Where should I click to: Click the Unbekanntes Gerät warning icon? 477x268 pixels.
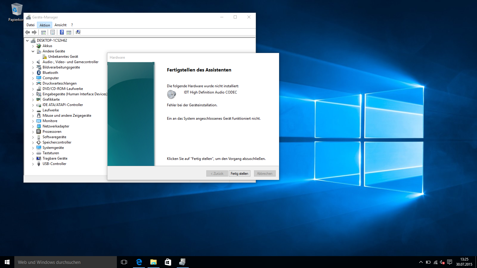44,57
